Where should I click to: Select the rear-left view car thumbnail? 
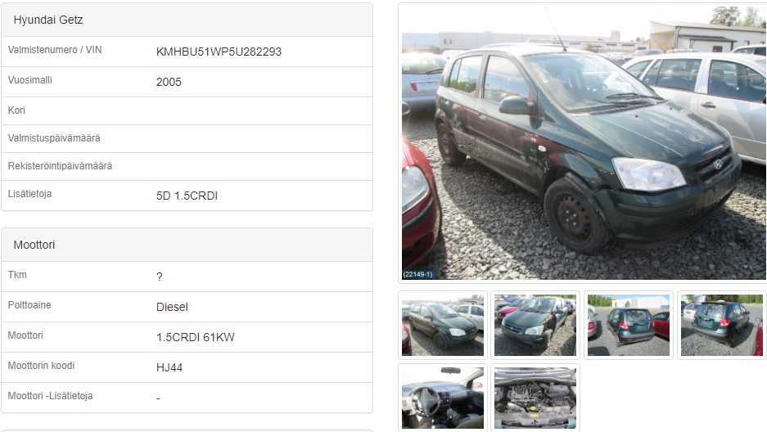point(721,325)
